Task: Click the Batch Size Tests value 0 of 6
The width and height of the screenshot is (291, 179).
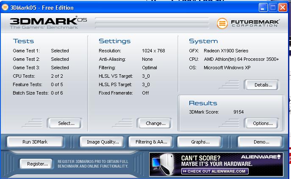Action: tap(57, 93)
